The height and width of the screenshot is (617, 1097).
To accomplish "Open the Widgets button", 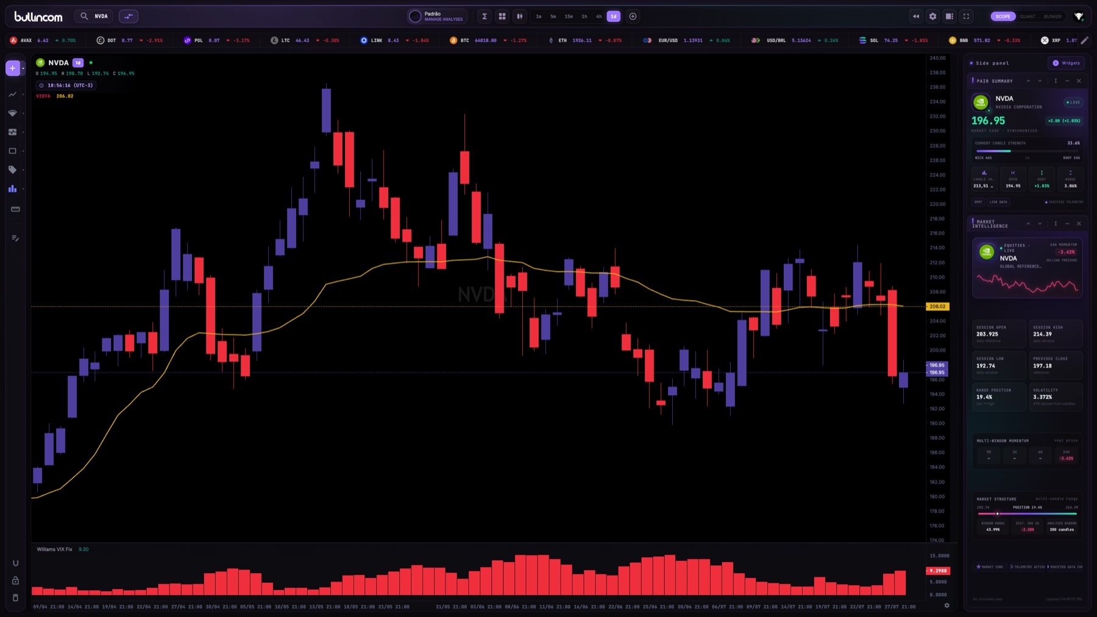I will [1066, 63].
